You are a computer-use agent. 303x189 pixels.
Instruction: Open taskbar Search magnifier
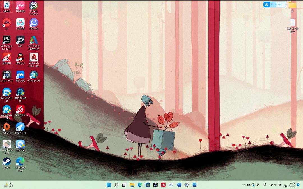point(116,185)
